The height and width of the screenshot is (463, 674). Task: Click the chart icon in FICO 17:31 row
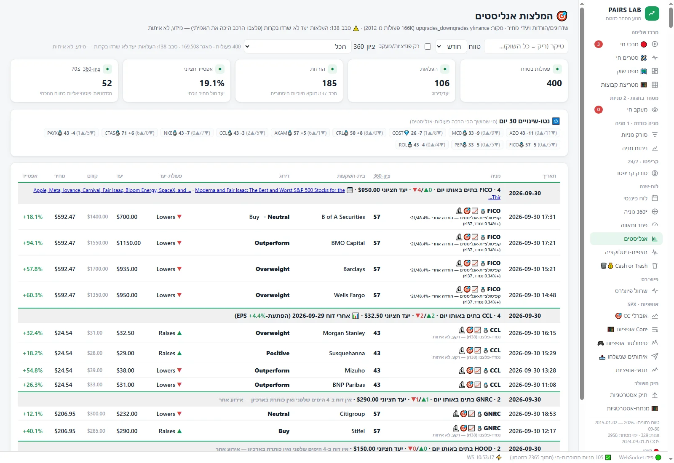[x=475, y=211]
